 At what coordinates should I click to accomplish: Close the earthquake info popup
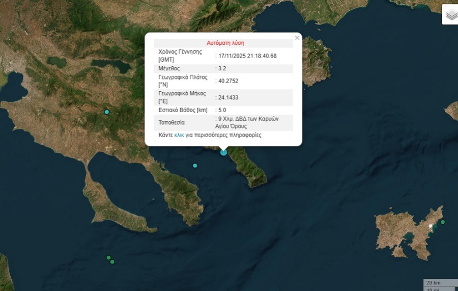point(297,38)
